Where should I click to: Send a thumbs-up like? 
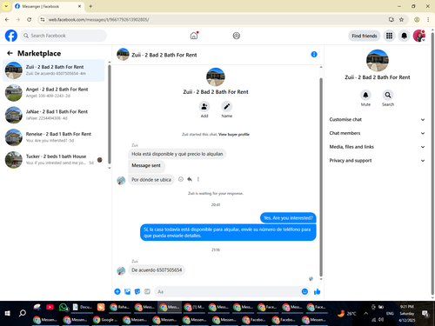pos(317,291)
